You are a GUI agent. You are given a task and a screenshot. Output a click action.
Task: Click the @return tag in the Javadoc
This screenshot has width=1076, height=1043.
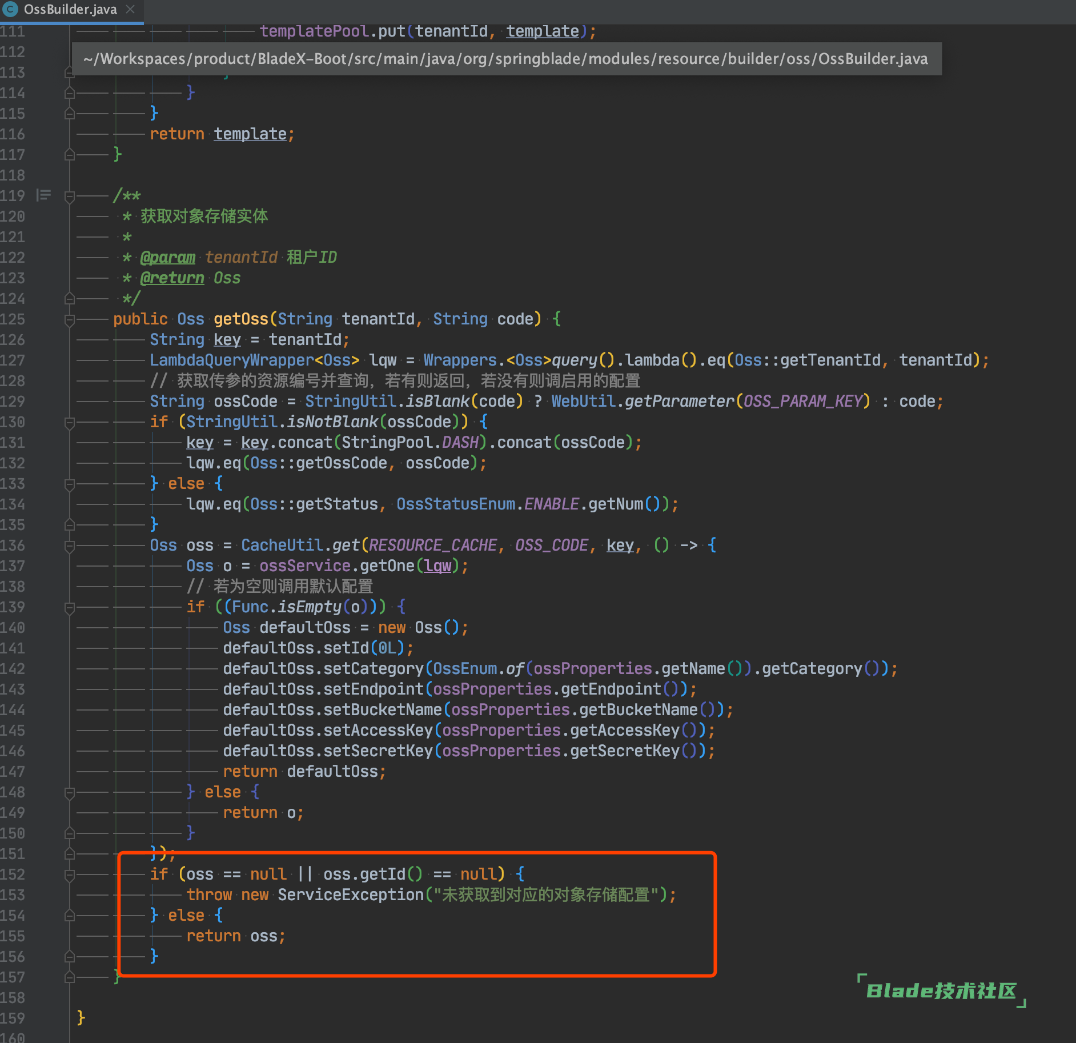[172, 278]
